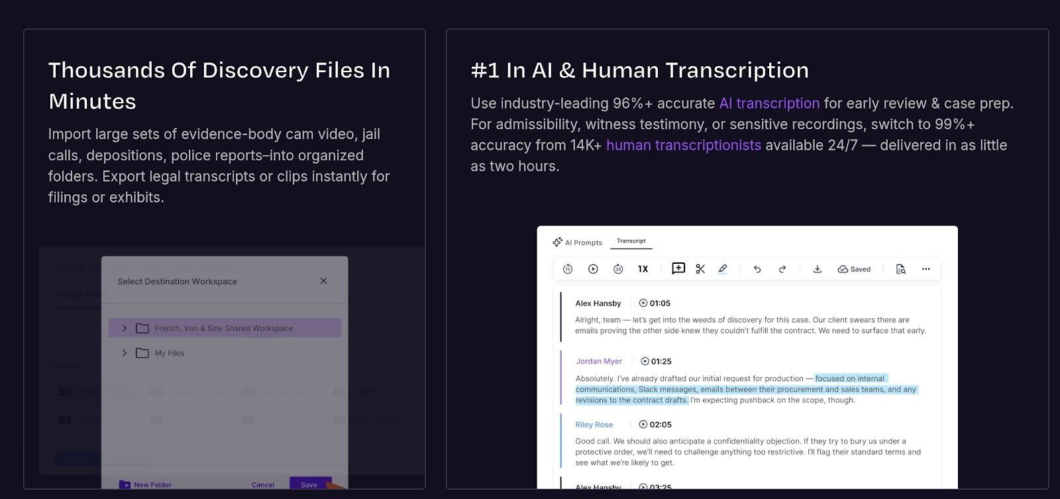Select the Transcript tab

pos(631,241)
